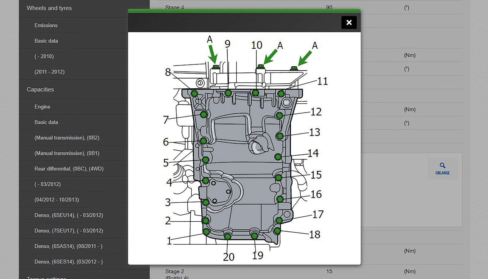The image size is (488, 279).
Task: Select the (2011 - 2012) entry
Action: 49,72
